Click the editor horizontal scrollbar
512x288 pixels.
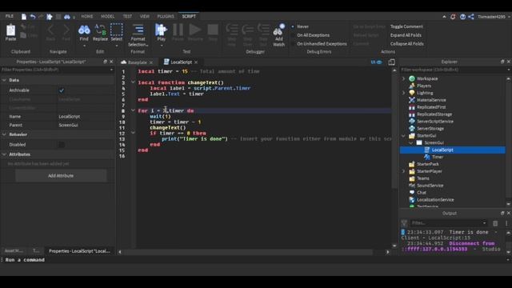coord(248,252)
